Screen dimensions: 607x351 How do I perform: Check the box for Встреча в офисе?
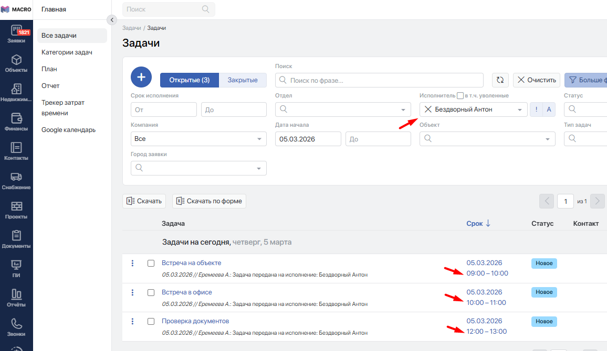click(x=151, y=292)
